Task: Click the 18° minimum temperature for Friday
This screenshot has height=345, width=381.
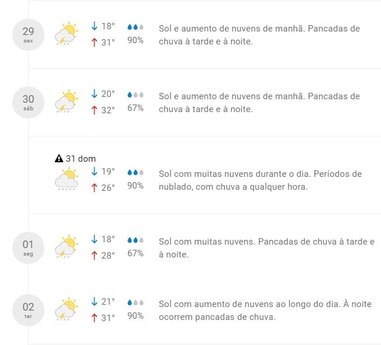Action: [108, 26]
